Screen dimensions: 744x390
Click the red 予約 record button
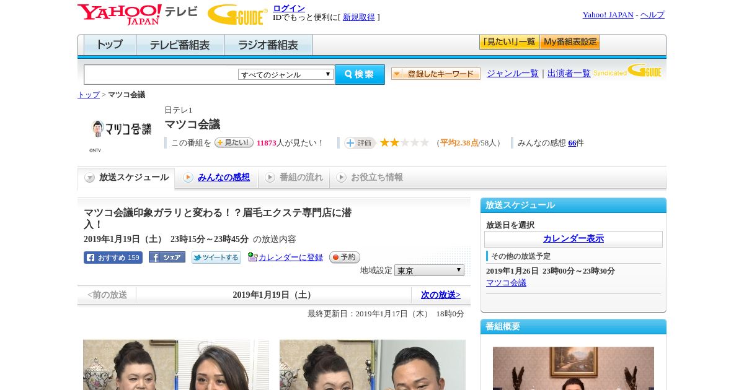(344, 257)
